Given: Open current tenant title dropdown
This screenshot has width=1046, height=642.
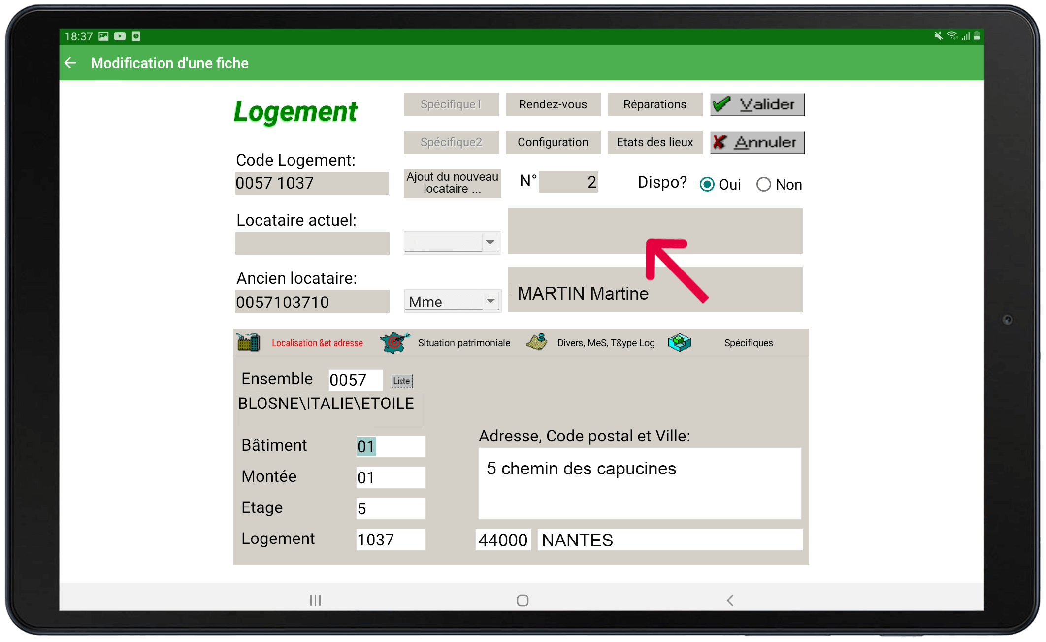Looking at the screenshot, I should (490, 242).
